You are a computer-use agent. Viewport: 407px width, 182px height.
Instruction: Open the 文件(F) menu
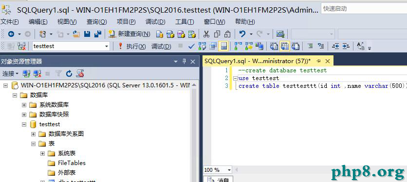click(x=10, y=22)
